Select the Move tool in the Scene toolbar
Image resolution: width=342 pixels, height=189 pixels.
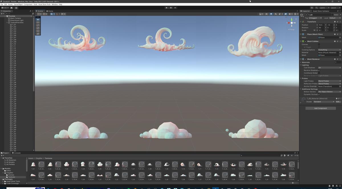pos(38,22)
